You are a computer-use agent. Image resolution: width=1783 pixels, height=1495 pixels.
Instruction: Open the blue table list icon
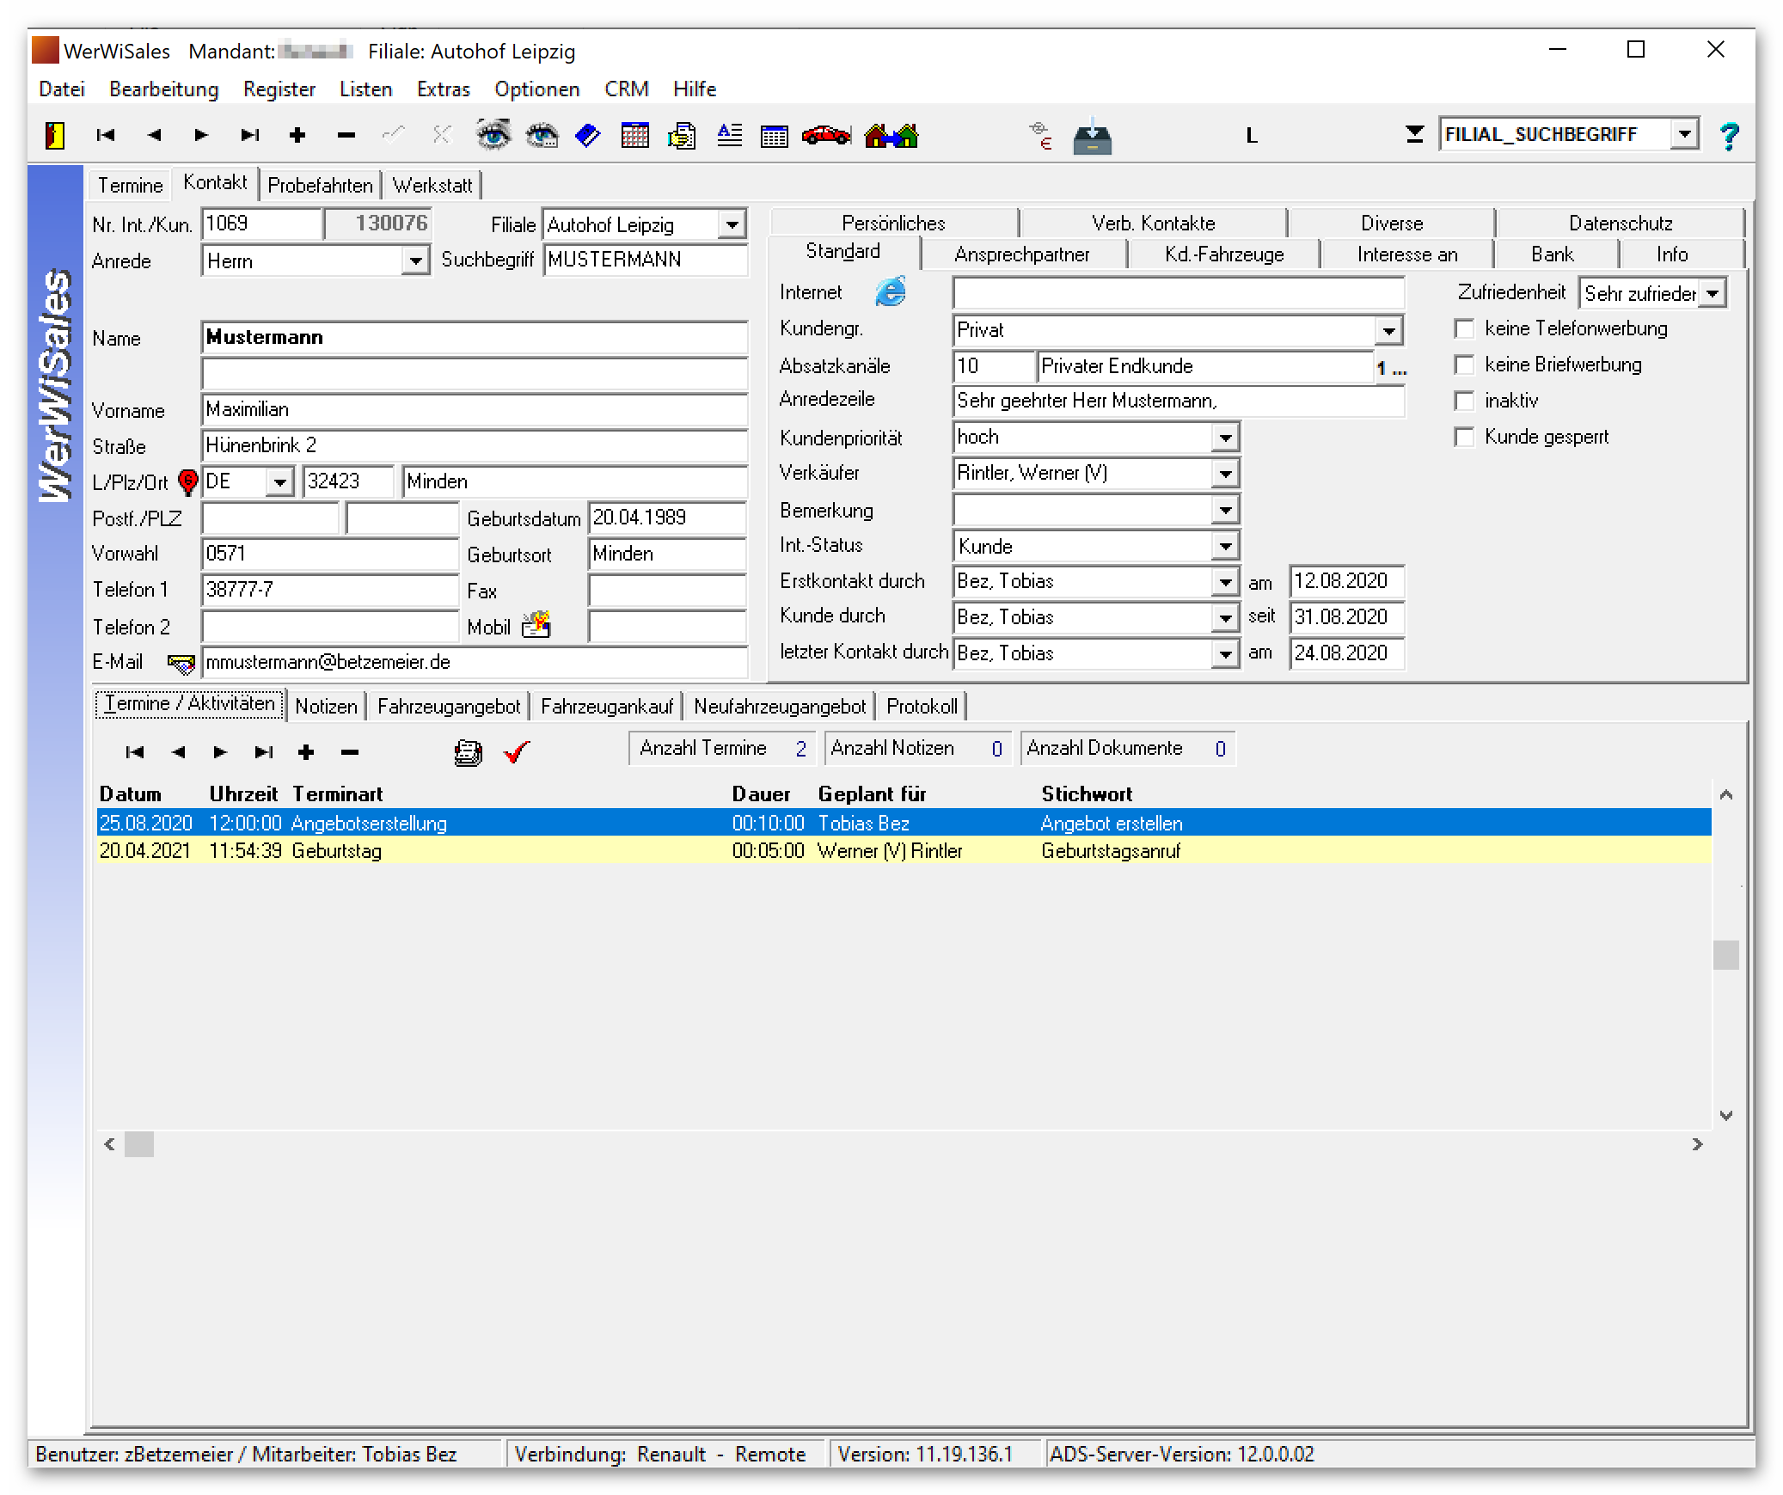pos(775,136)
